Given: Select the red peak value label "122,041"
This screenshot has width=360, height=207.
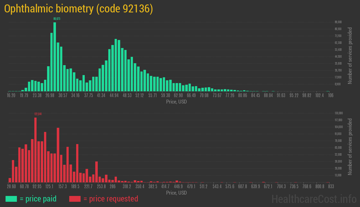Looking at the screenshot, I should click(x=38, y=114).
